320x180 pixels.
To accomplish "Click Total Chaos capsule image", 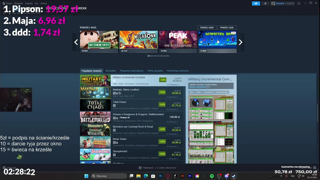I will pyautogui.click(x=95, y=105).
